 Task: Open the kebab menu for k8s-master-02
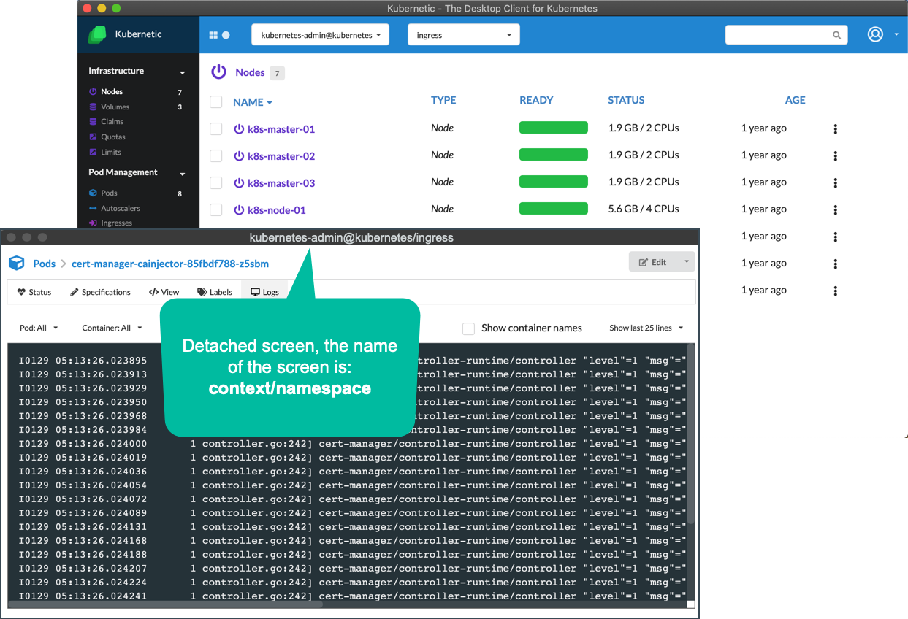[835, 156]
